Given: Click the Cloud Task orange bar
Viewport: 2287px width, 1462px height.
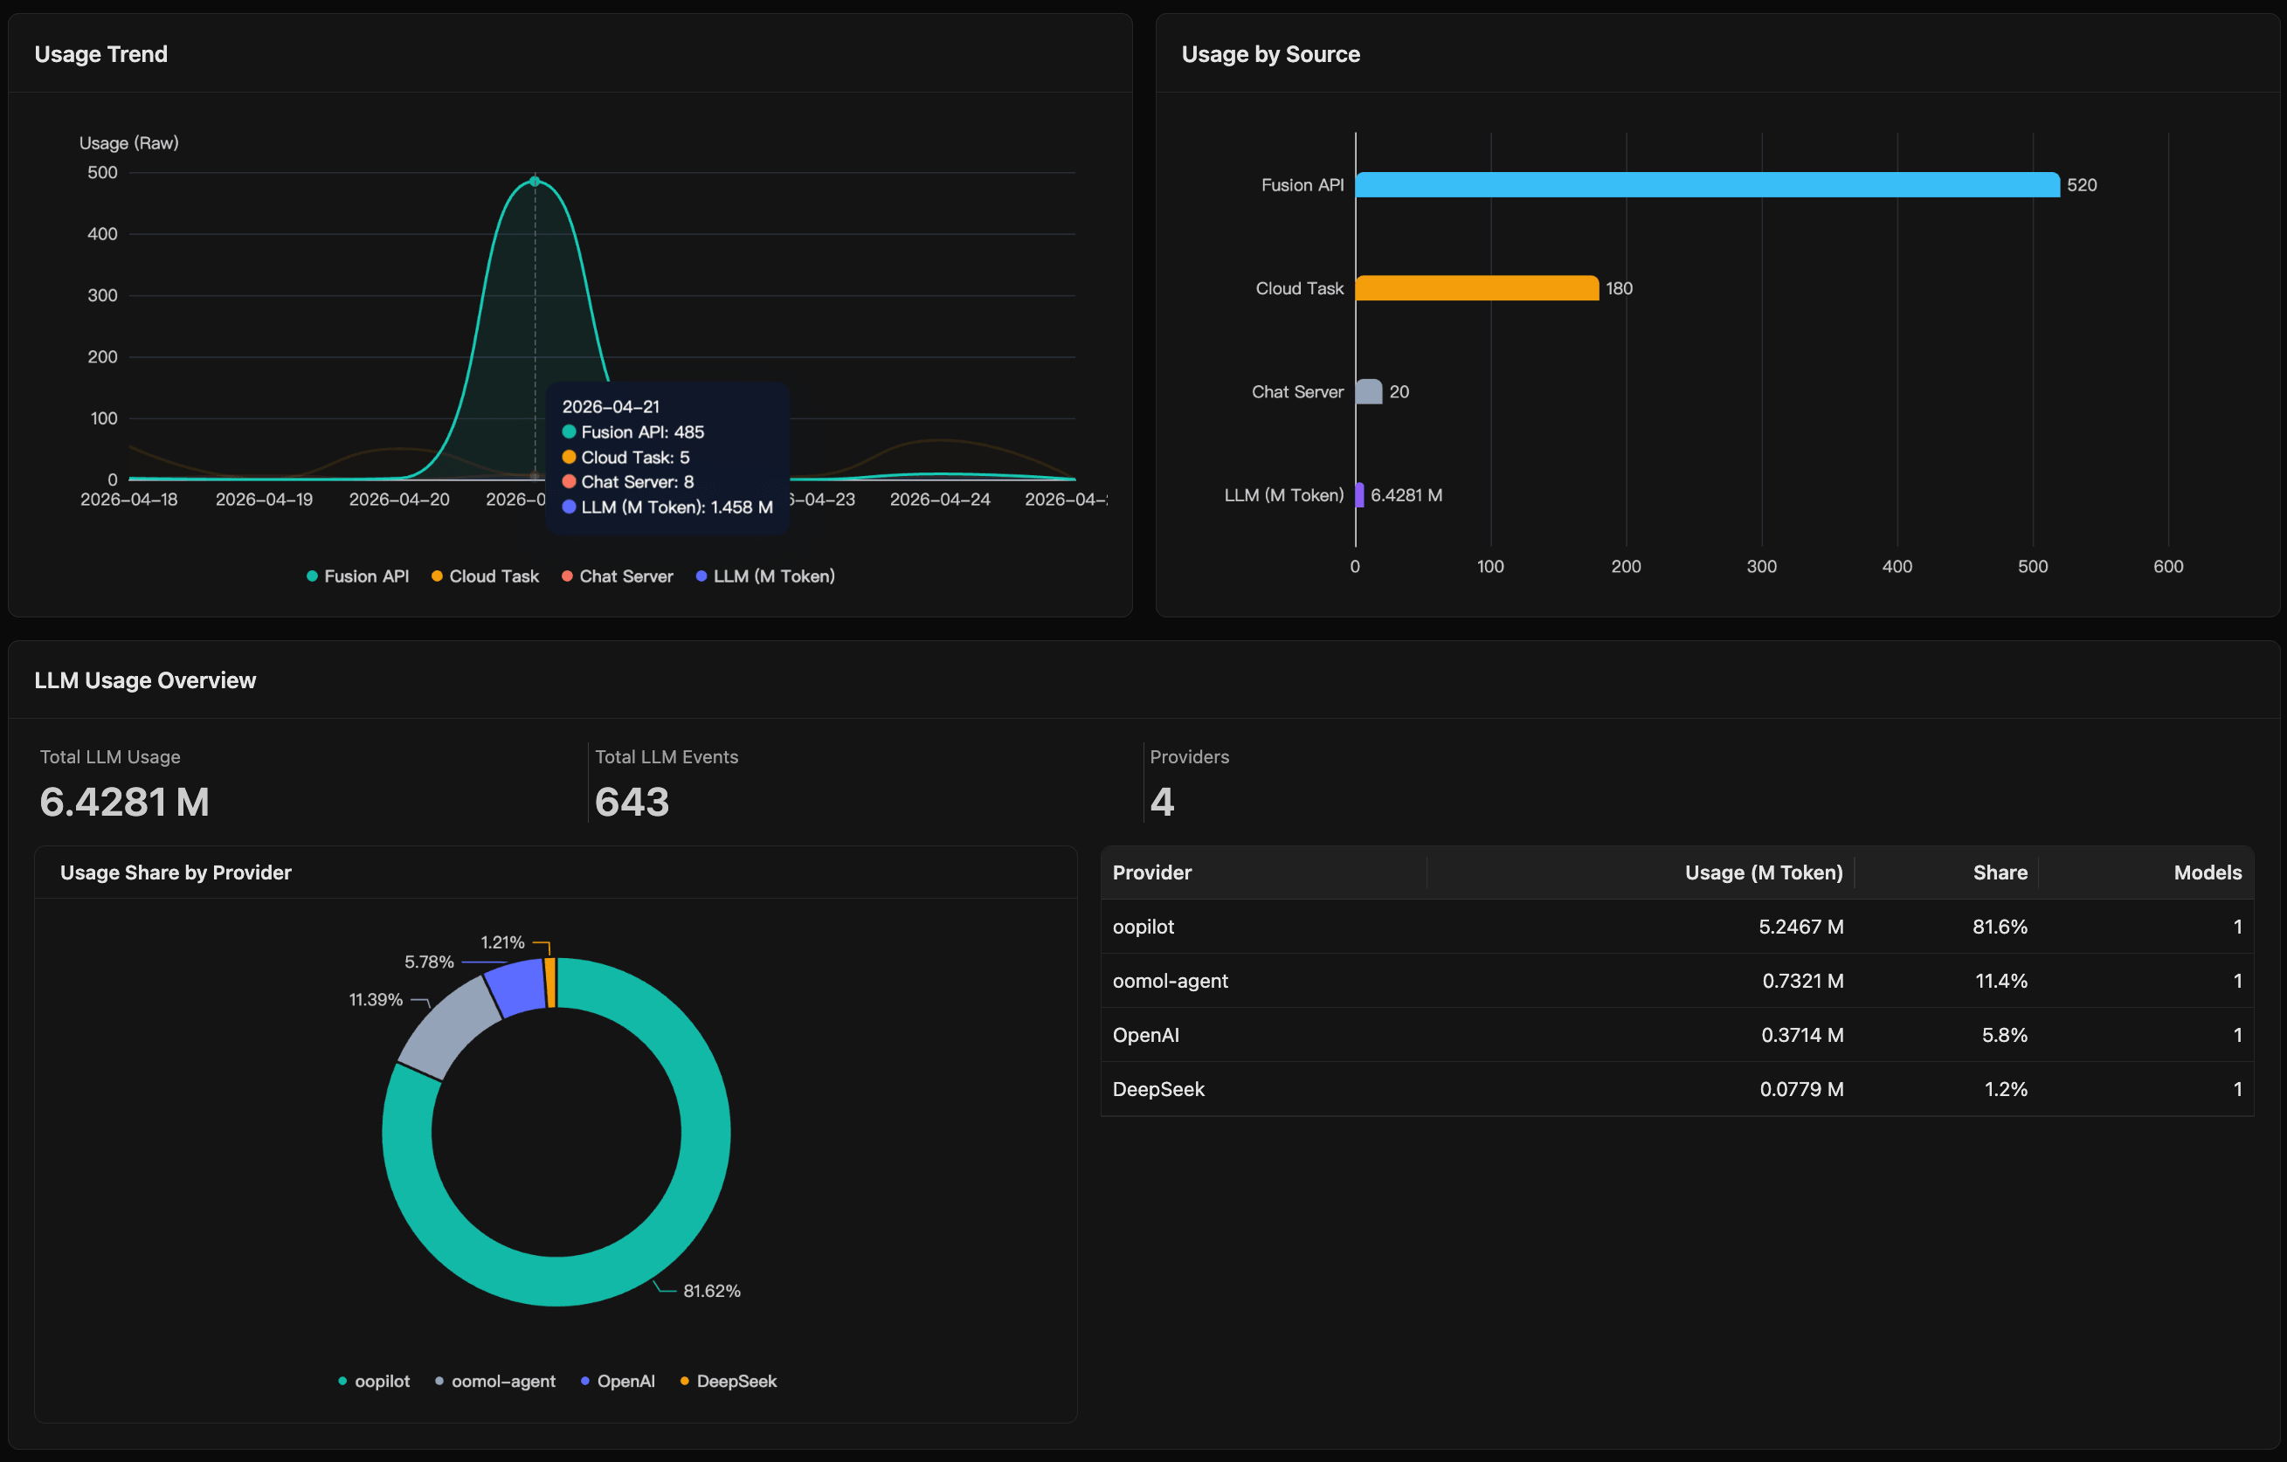Looking at the screenshot, I should [1478, 288].
